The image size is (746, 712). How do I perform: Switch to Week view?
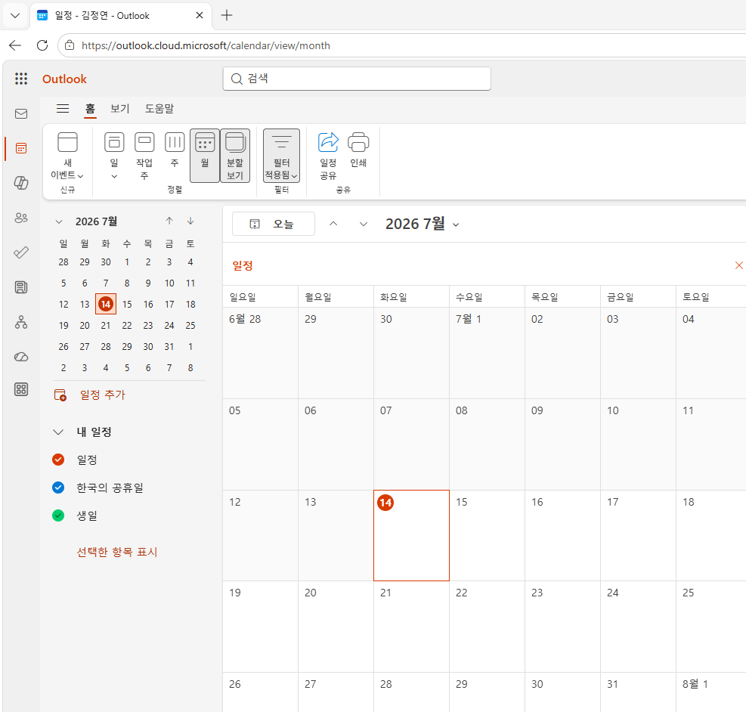pyautogui.click(x=175, y=150)
